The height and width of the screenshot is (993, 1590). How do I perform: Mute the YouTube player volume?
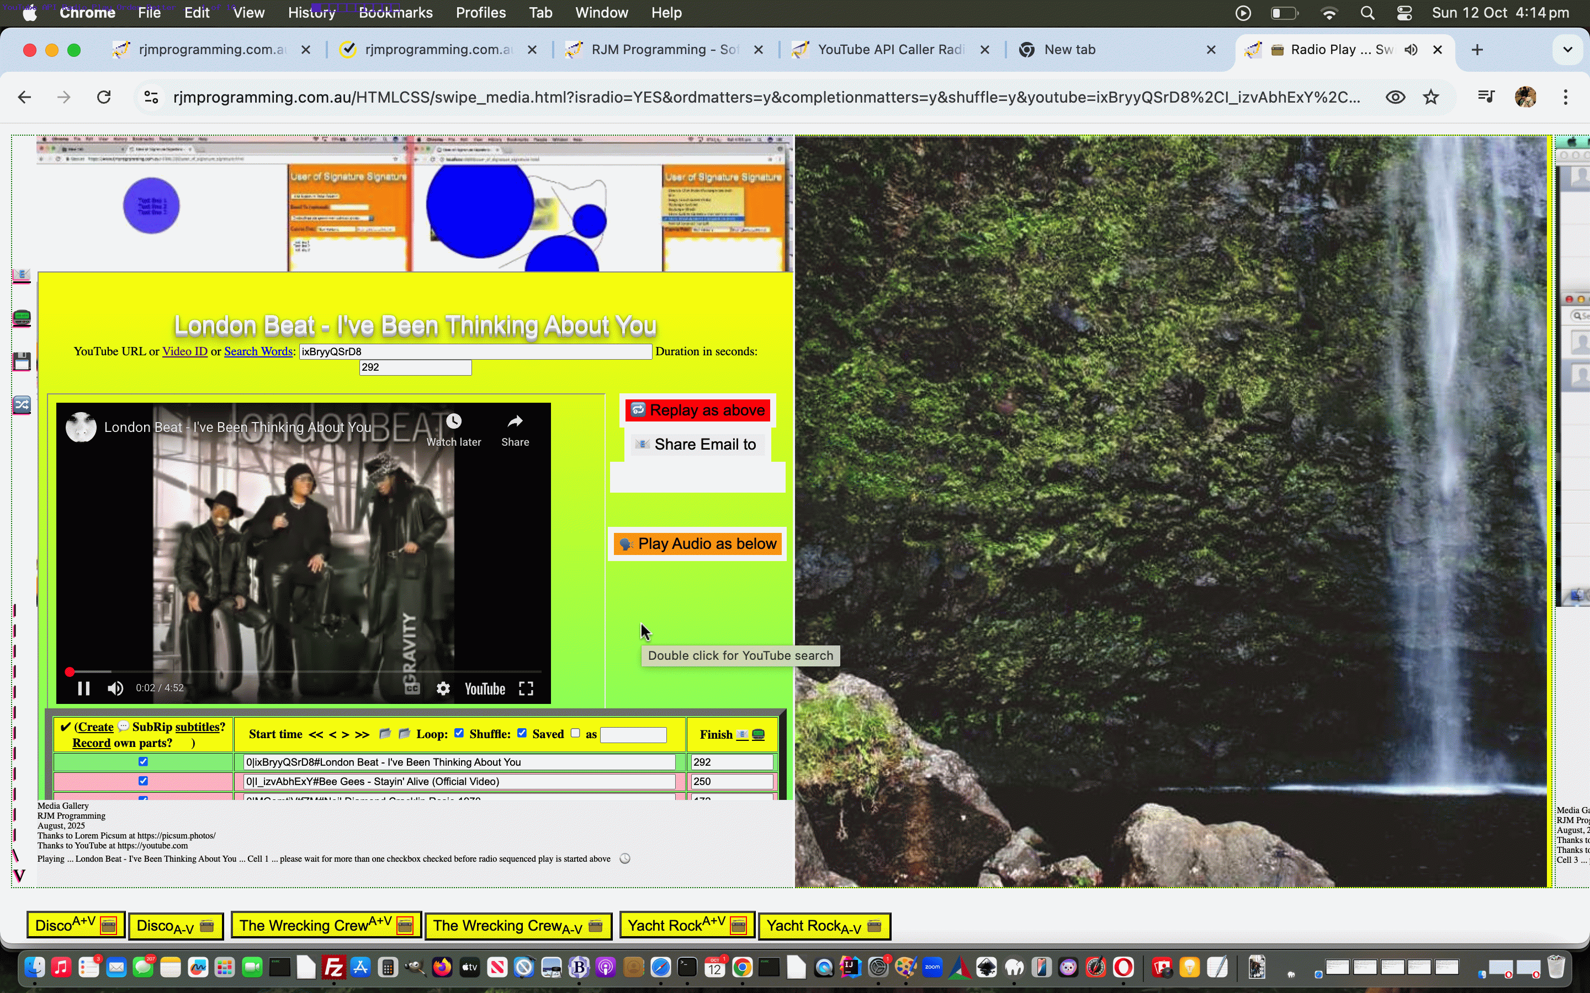tap(115, 688)
